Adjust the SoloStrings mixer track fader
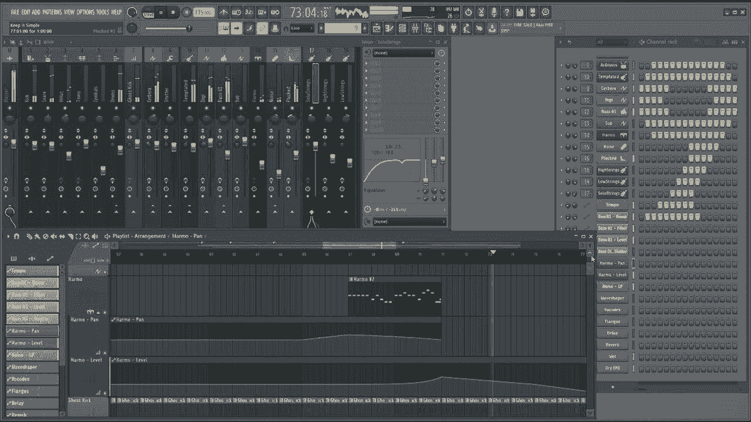751x422 pixels. click(315, 146)
